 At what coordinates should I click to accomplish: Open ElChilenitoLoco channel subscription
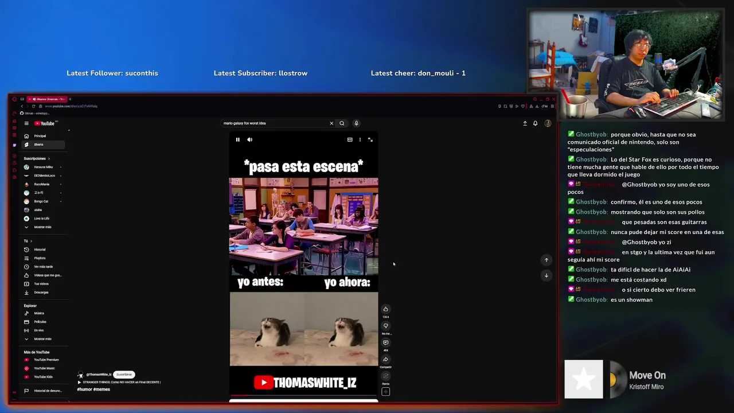[44, 176]
